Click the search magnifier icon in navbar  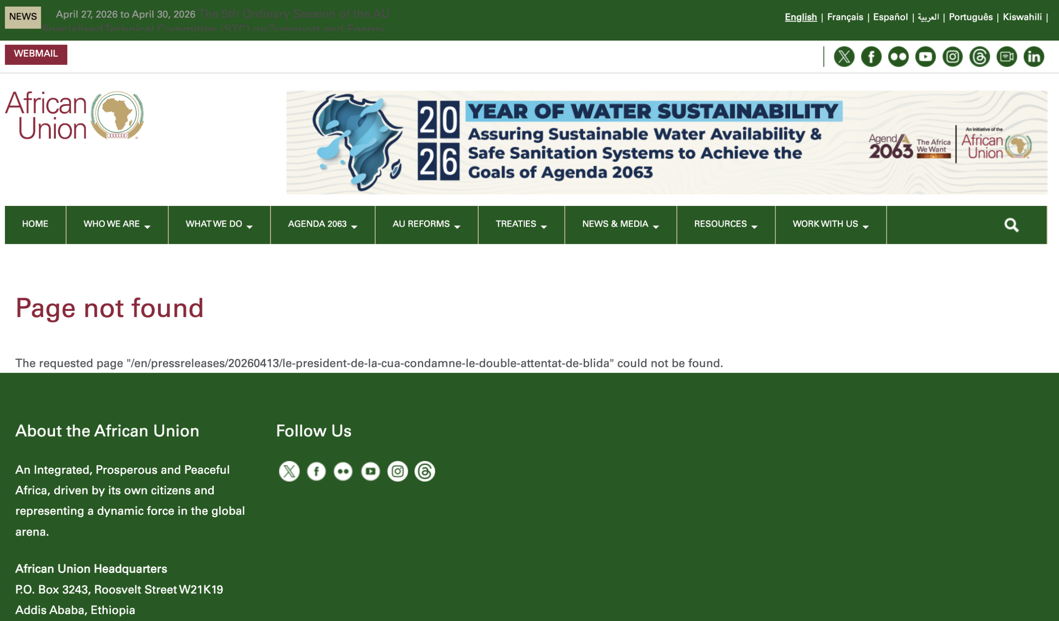click(x=1011, y=225)
